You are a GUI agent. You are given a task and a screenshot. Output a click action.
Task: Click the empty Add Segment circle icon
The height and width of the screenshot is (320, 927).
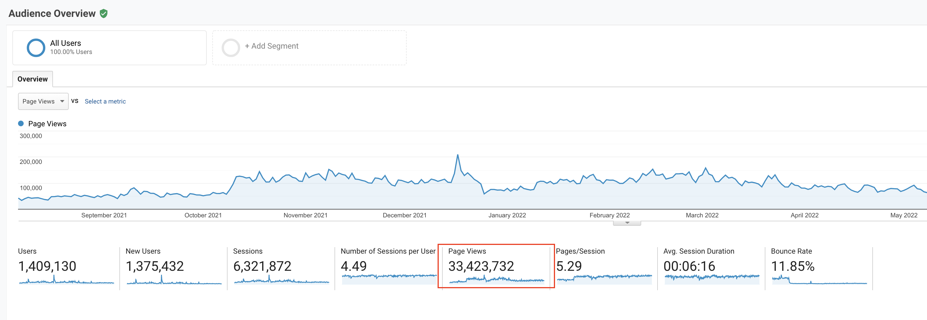231,48
